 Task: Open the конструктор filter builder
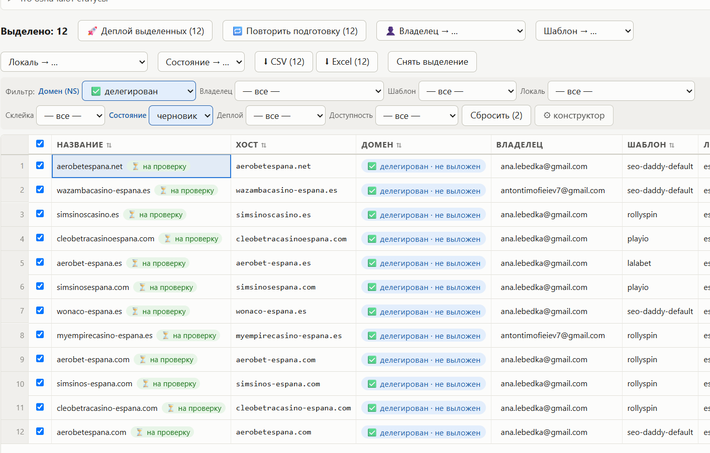[574, 115]
